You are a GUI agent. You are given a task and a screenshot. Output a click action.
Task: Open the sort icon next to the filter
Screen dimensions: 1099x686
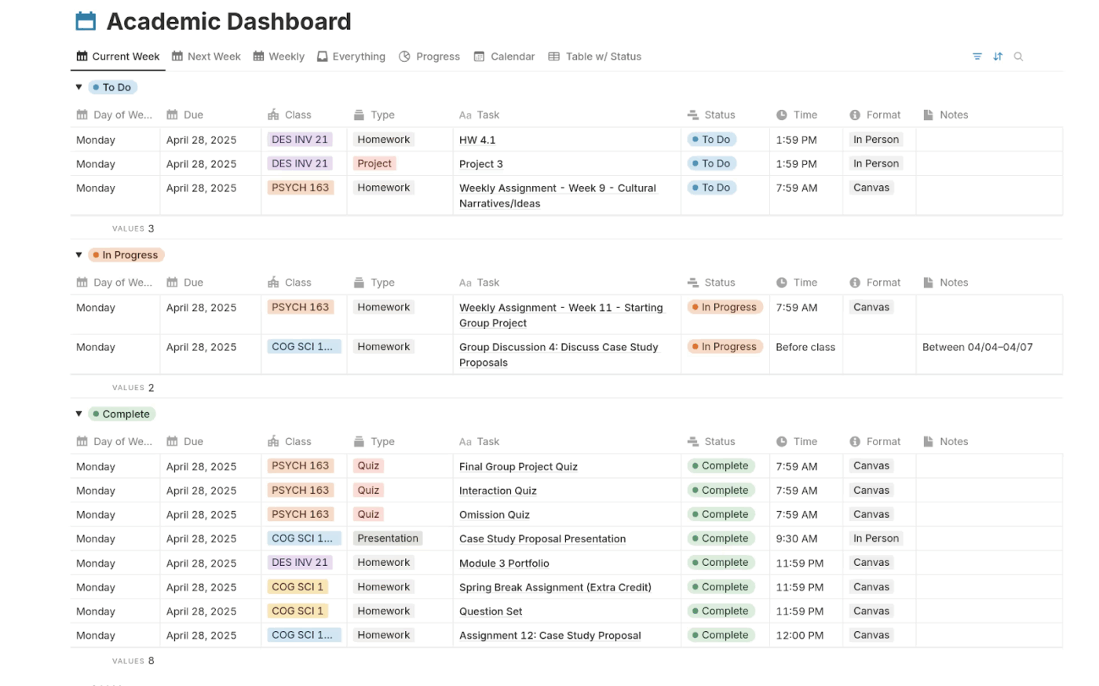(997, 56)
